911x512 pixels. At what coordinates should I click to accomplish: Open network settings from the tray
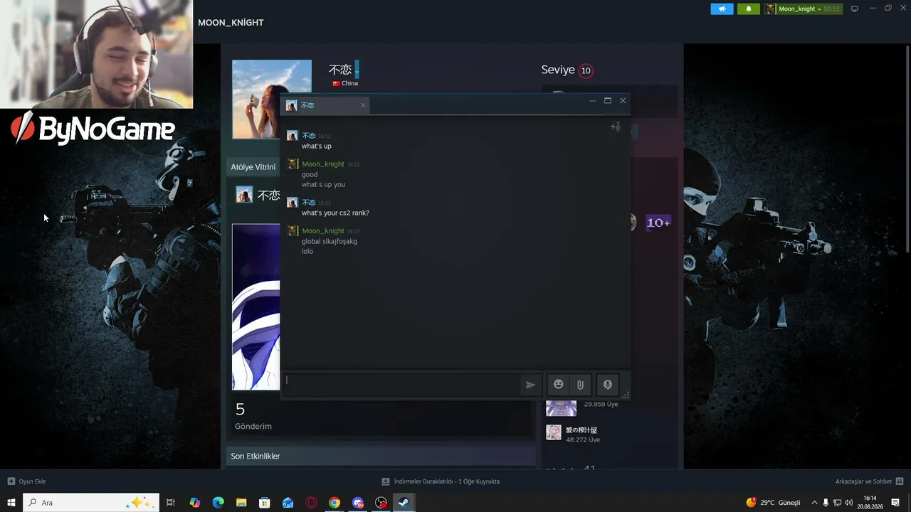(837, 503)
